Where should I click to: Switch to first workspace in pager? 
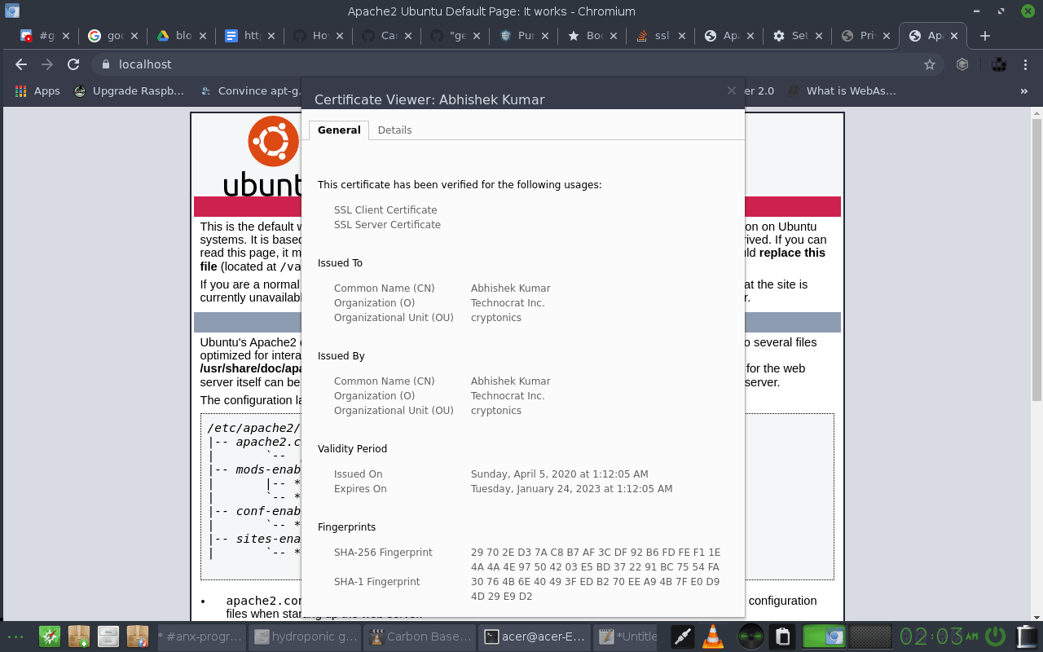pyautogui.click(x=824, y=637)
